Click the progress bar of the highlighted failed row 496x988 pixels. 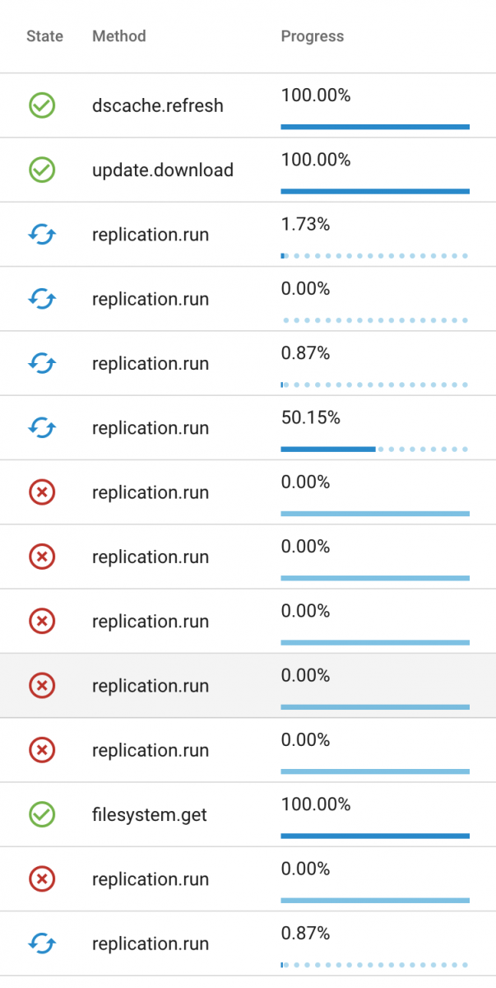coord(375,707)
